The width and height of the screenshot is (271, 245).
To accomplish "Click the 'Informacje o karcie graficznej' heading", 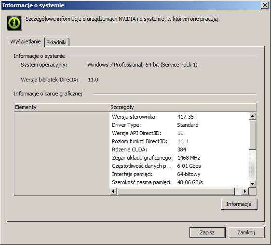I will click(x=48, y=94).
